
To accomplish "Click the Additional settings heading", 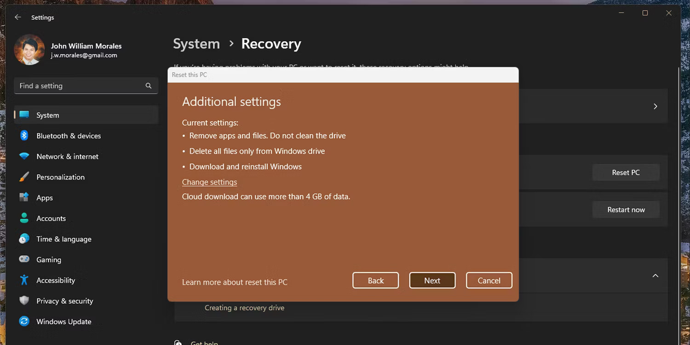I will 231,102.
